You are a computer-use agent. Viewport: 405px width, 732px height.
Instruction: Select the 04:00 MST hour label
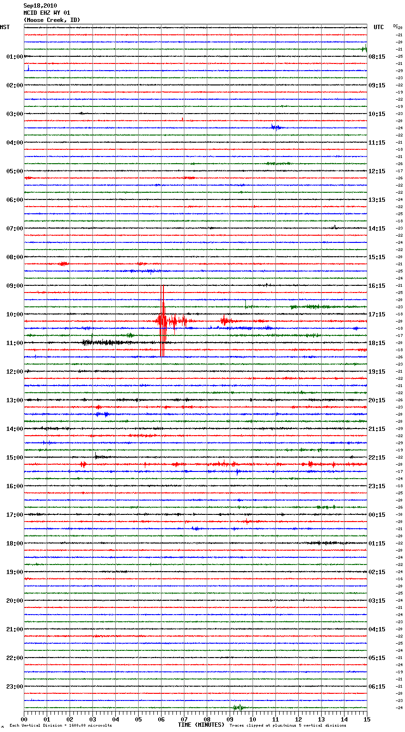(x=14, y=143)
